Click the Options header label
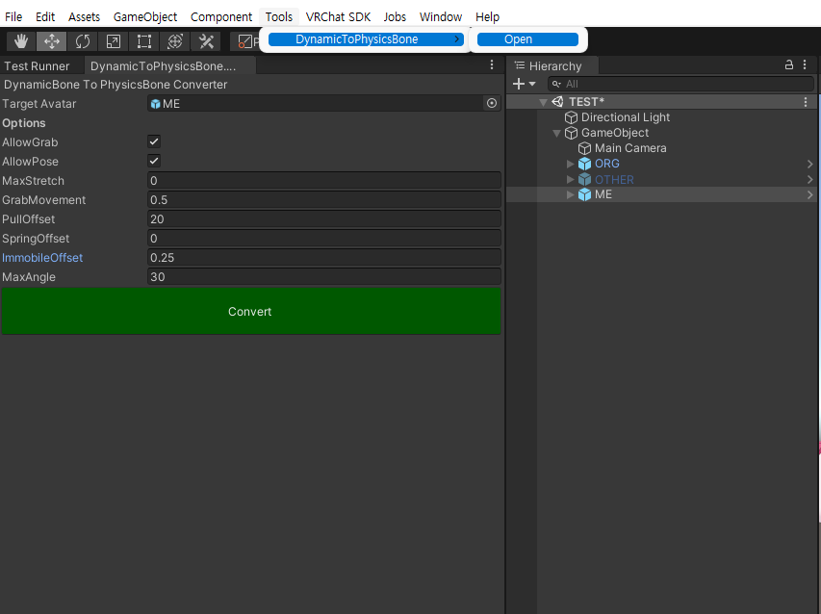This screenshot has height=614, width=821. point(23,123)
